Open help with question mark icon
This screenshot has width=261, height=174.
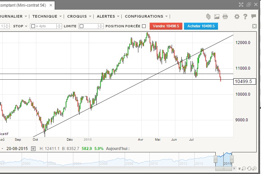[x=245, y=16]
